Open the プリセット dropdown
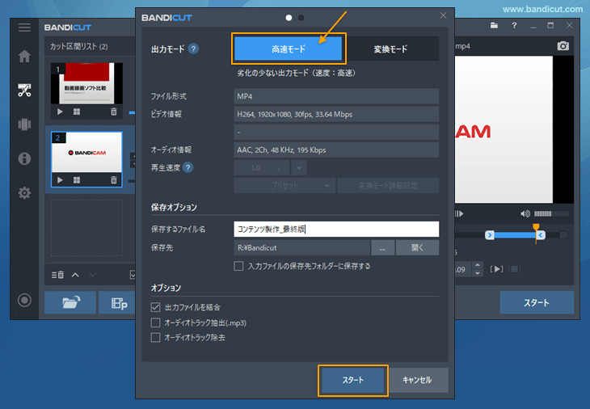590x409 pixels. pos(284,185)
